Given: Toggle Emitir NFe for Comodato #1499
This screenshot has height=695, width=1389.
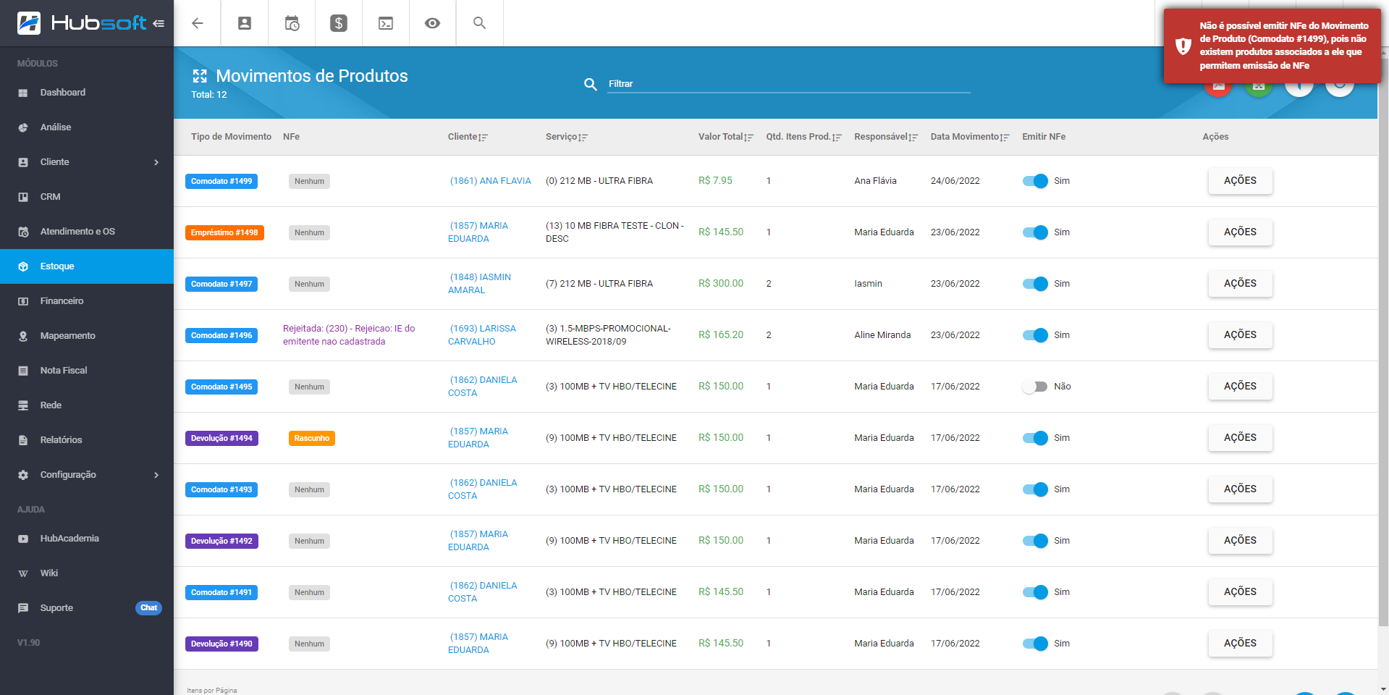Looking at the screenshot, I should click(1035, 181).
